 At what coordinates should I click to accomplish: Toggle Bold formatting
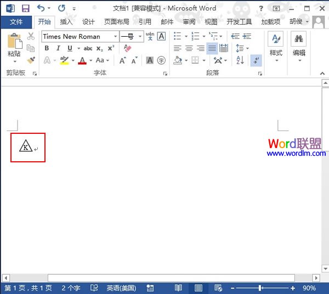[47, 48]
